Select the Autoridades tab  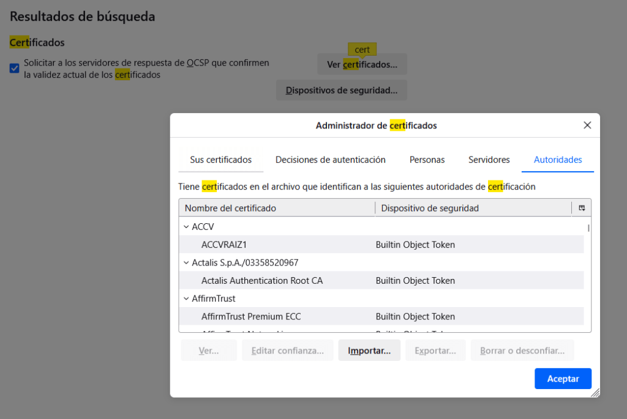pos(557,160)
